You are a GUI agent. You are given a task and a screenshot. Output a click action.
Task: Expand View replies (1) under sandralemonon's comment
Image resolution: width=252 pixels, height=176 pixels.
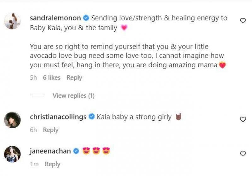73,95
